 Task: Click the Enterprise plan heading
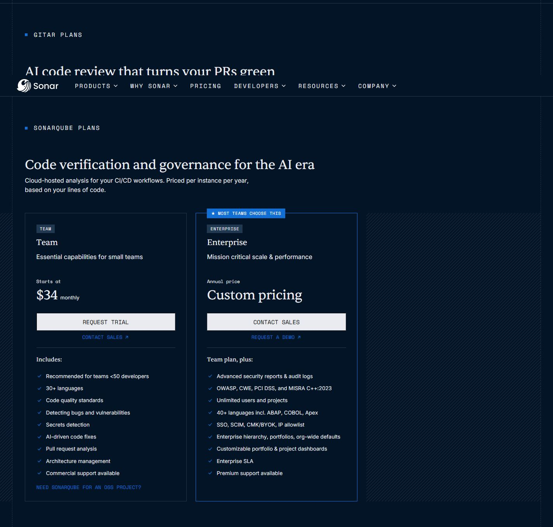click(x=227, y=242)
